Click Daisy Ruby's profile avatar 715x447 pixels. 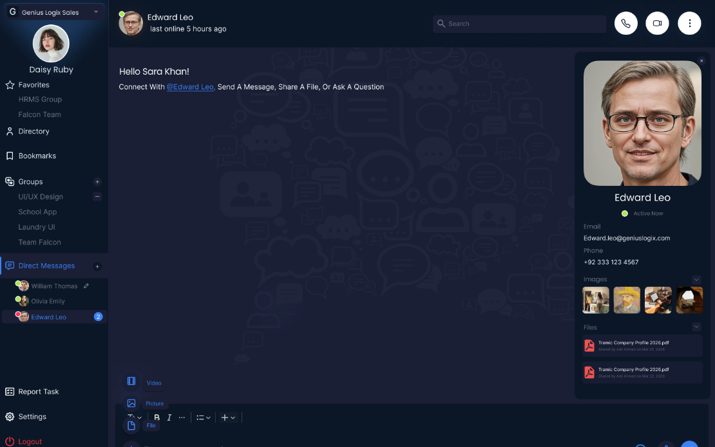coord(51,43)
